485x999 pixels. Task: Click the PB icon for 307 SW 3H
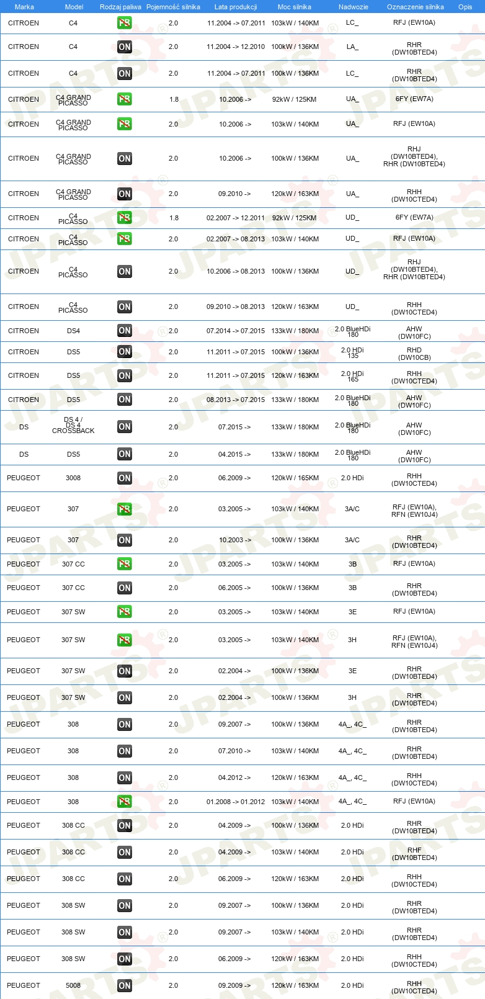tap(125, 640)
